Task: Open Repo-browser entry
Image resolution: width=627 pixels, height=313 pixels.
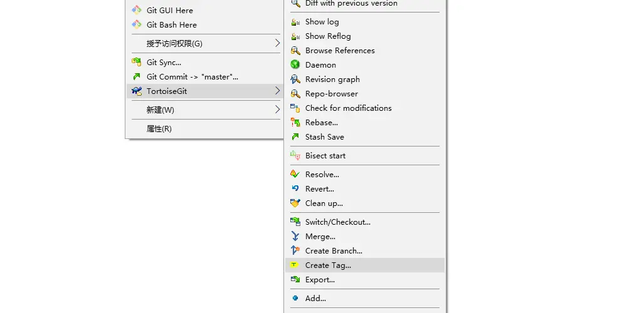Action: (x=365, y=94)
